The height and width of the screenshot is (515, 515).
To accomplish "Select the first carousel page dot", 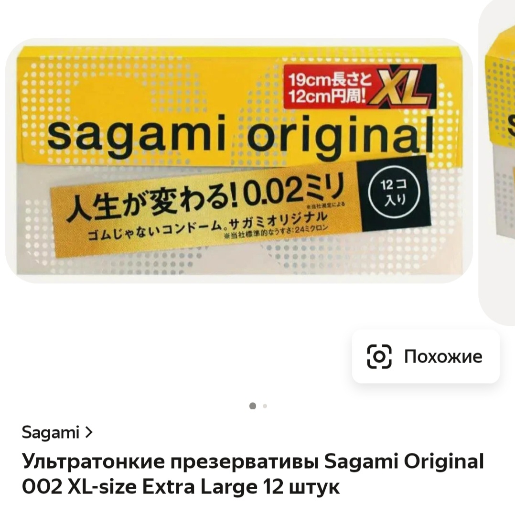I will coord(253,406).
